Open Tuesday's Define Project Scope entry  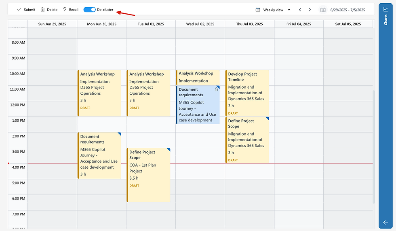pyautogui.click(x=149, y=175)
